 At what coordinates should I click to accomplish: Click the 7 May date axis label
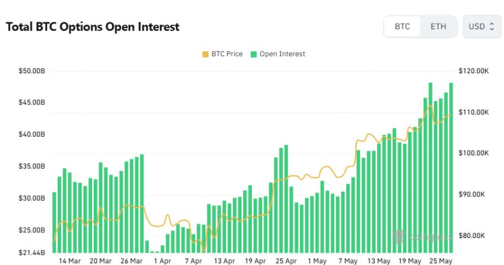(x=348, y=261)
